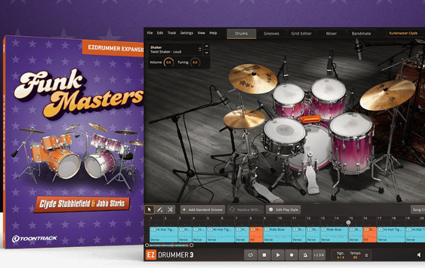Click the Toontrack logo on the box
The image size is (425, 268).
pyautogui.click(x=35, y=238)
